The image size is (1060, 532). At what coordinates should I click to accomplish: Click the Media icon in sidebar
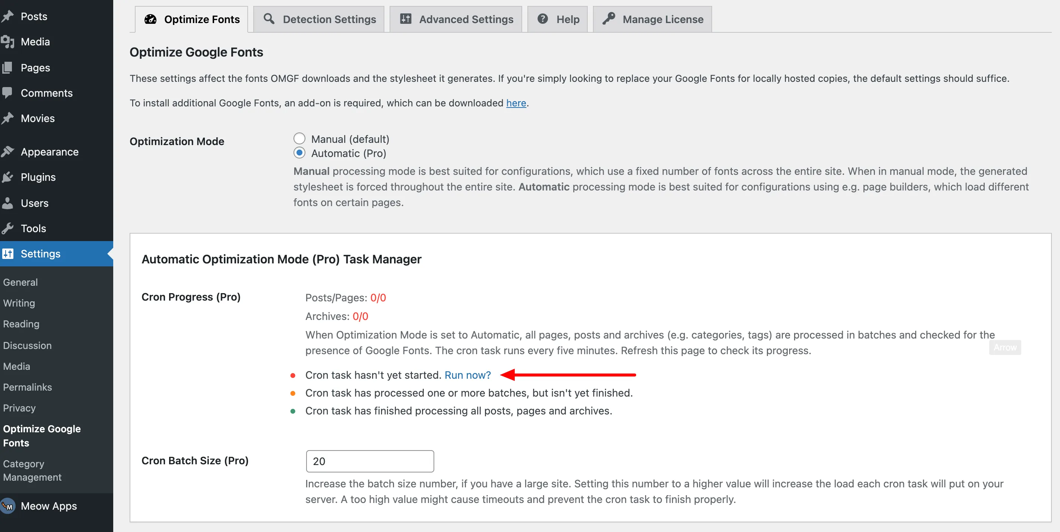[7, 42]
